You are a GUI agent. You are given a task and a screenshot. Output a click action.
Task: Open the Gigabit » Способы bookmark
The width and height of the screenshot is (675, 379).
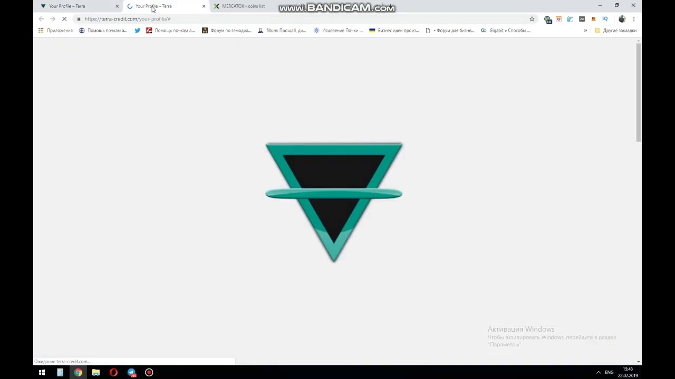(x=506, y=31)
